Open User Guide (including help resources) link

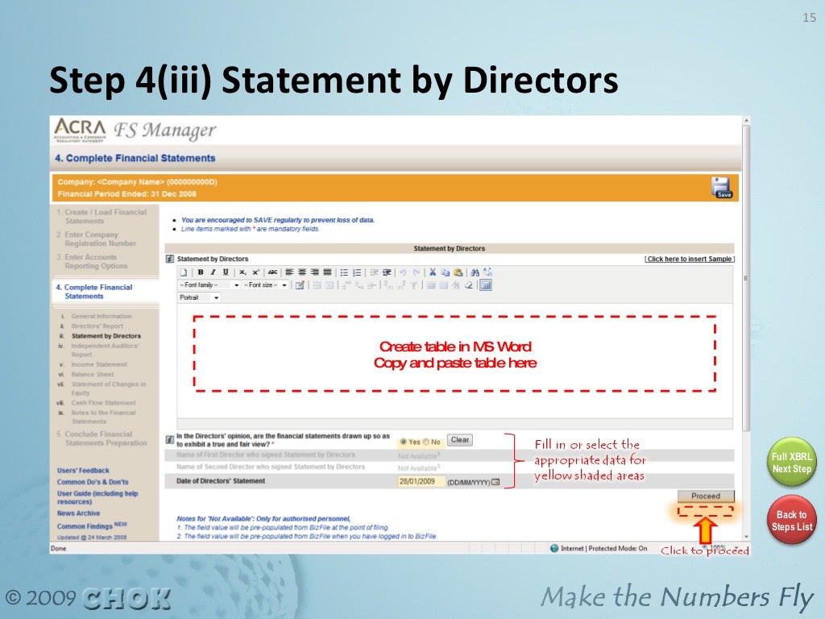[97, 497]
